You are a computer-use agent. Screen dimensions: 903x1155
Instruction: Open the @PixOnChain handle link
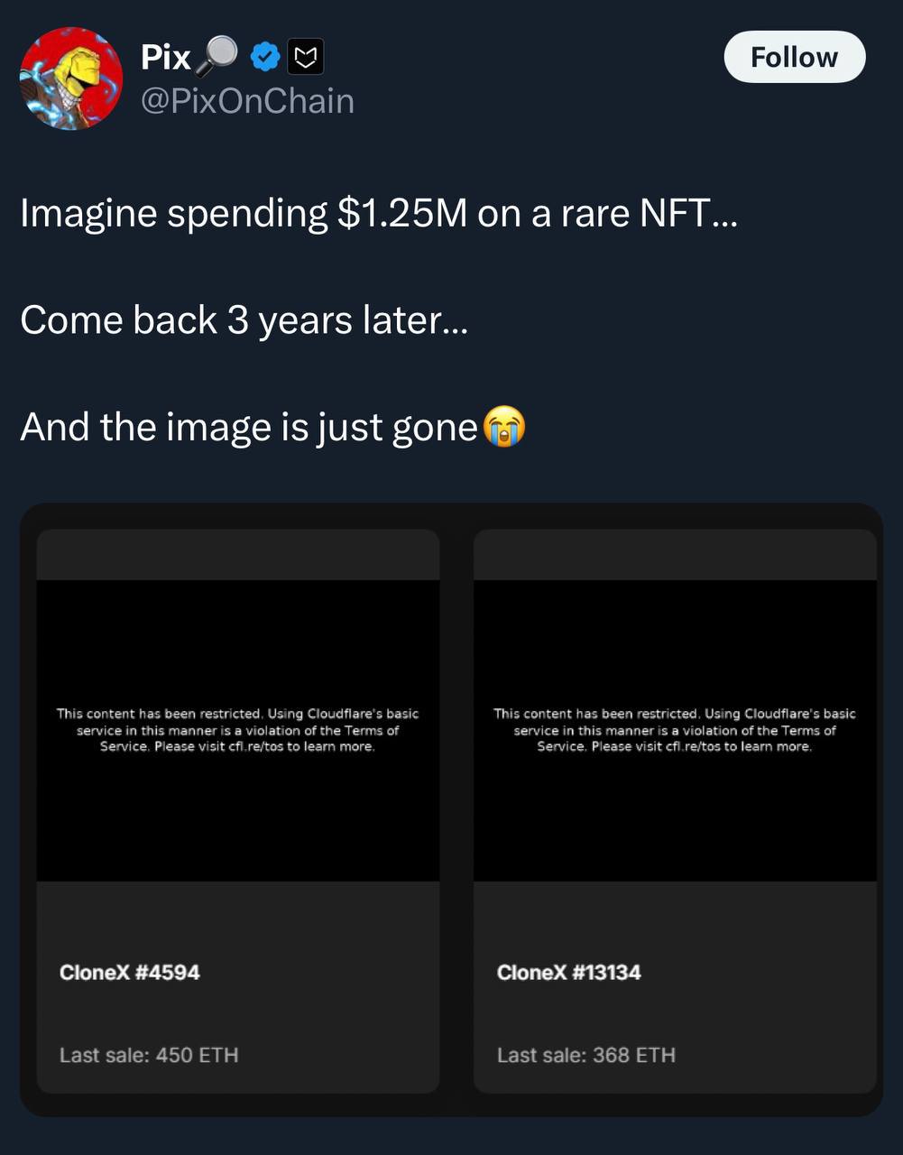click(x=247, y=101)
